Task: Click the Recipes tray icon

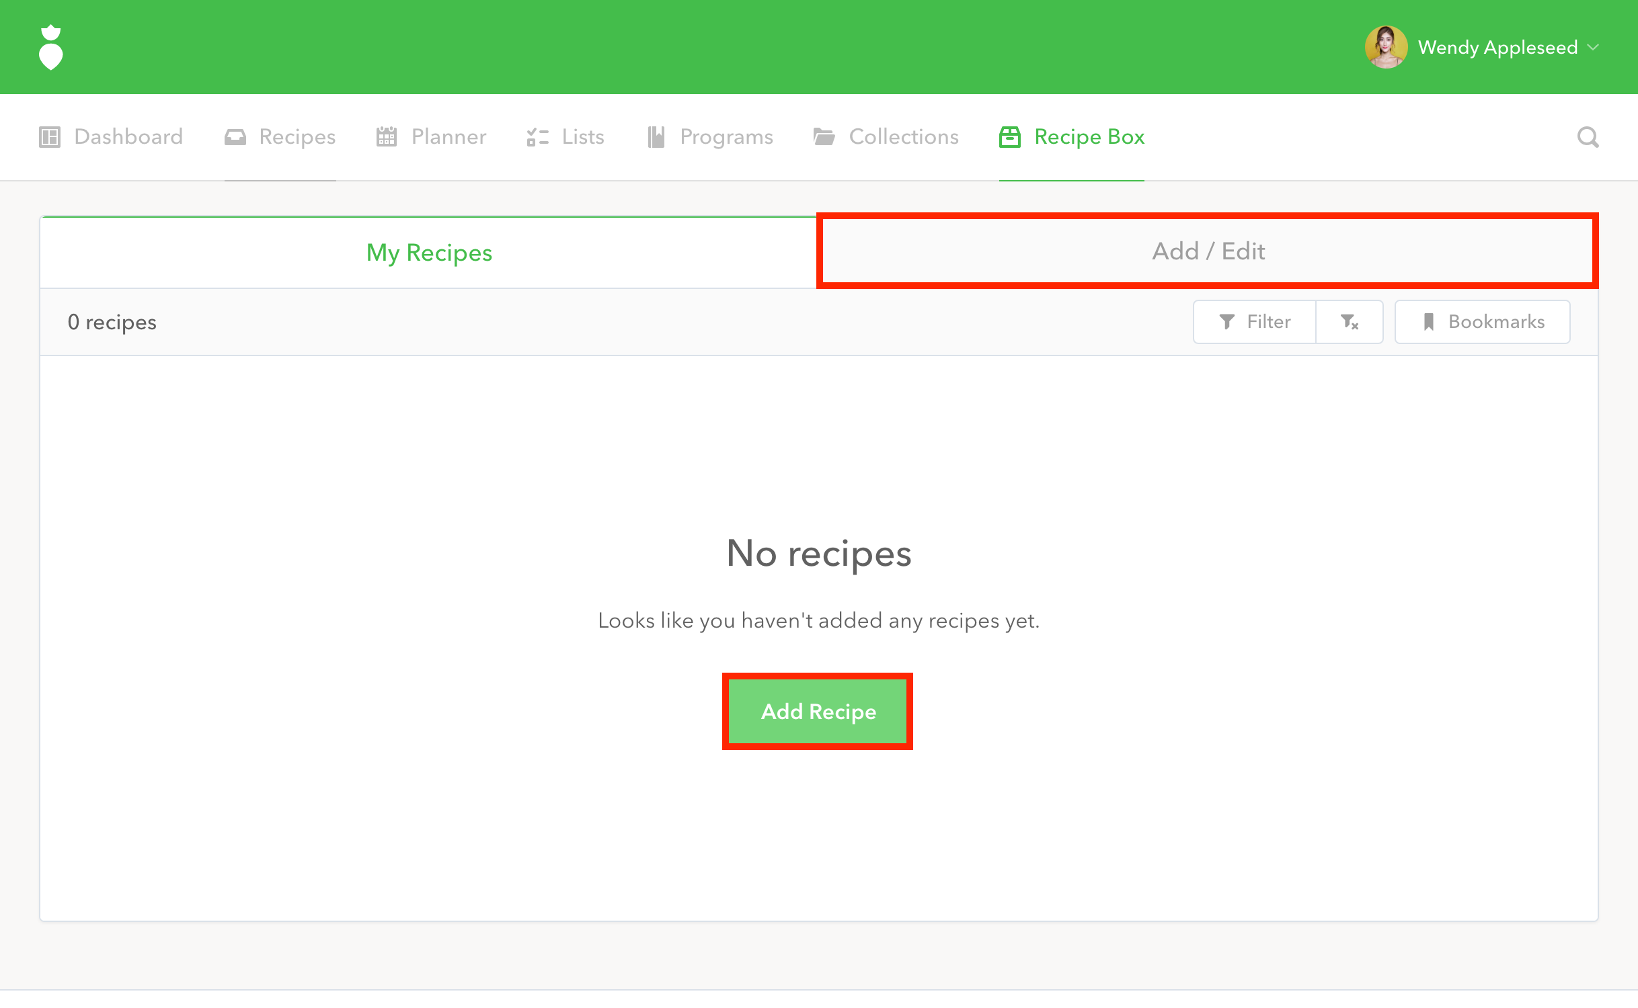Action: click(235, 137)
